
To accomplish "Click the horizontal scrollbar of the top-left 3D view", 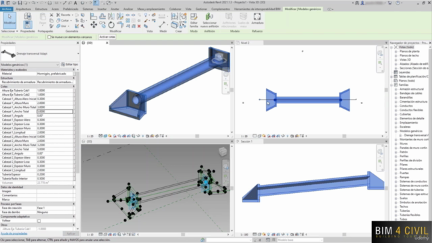I will (x=197, y=136).
